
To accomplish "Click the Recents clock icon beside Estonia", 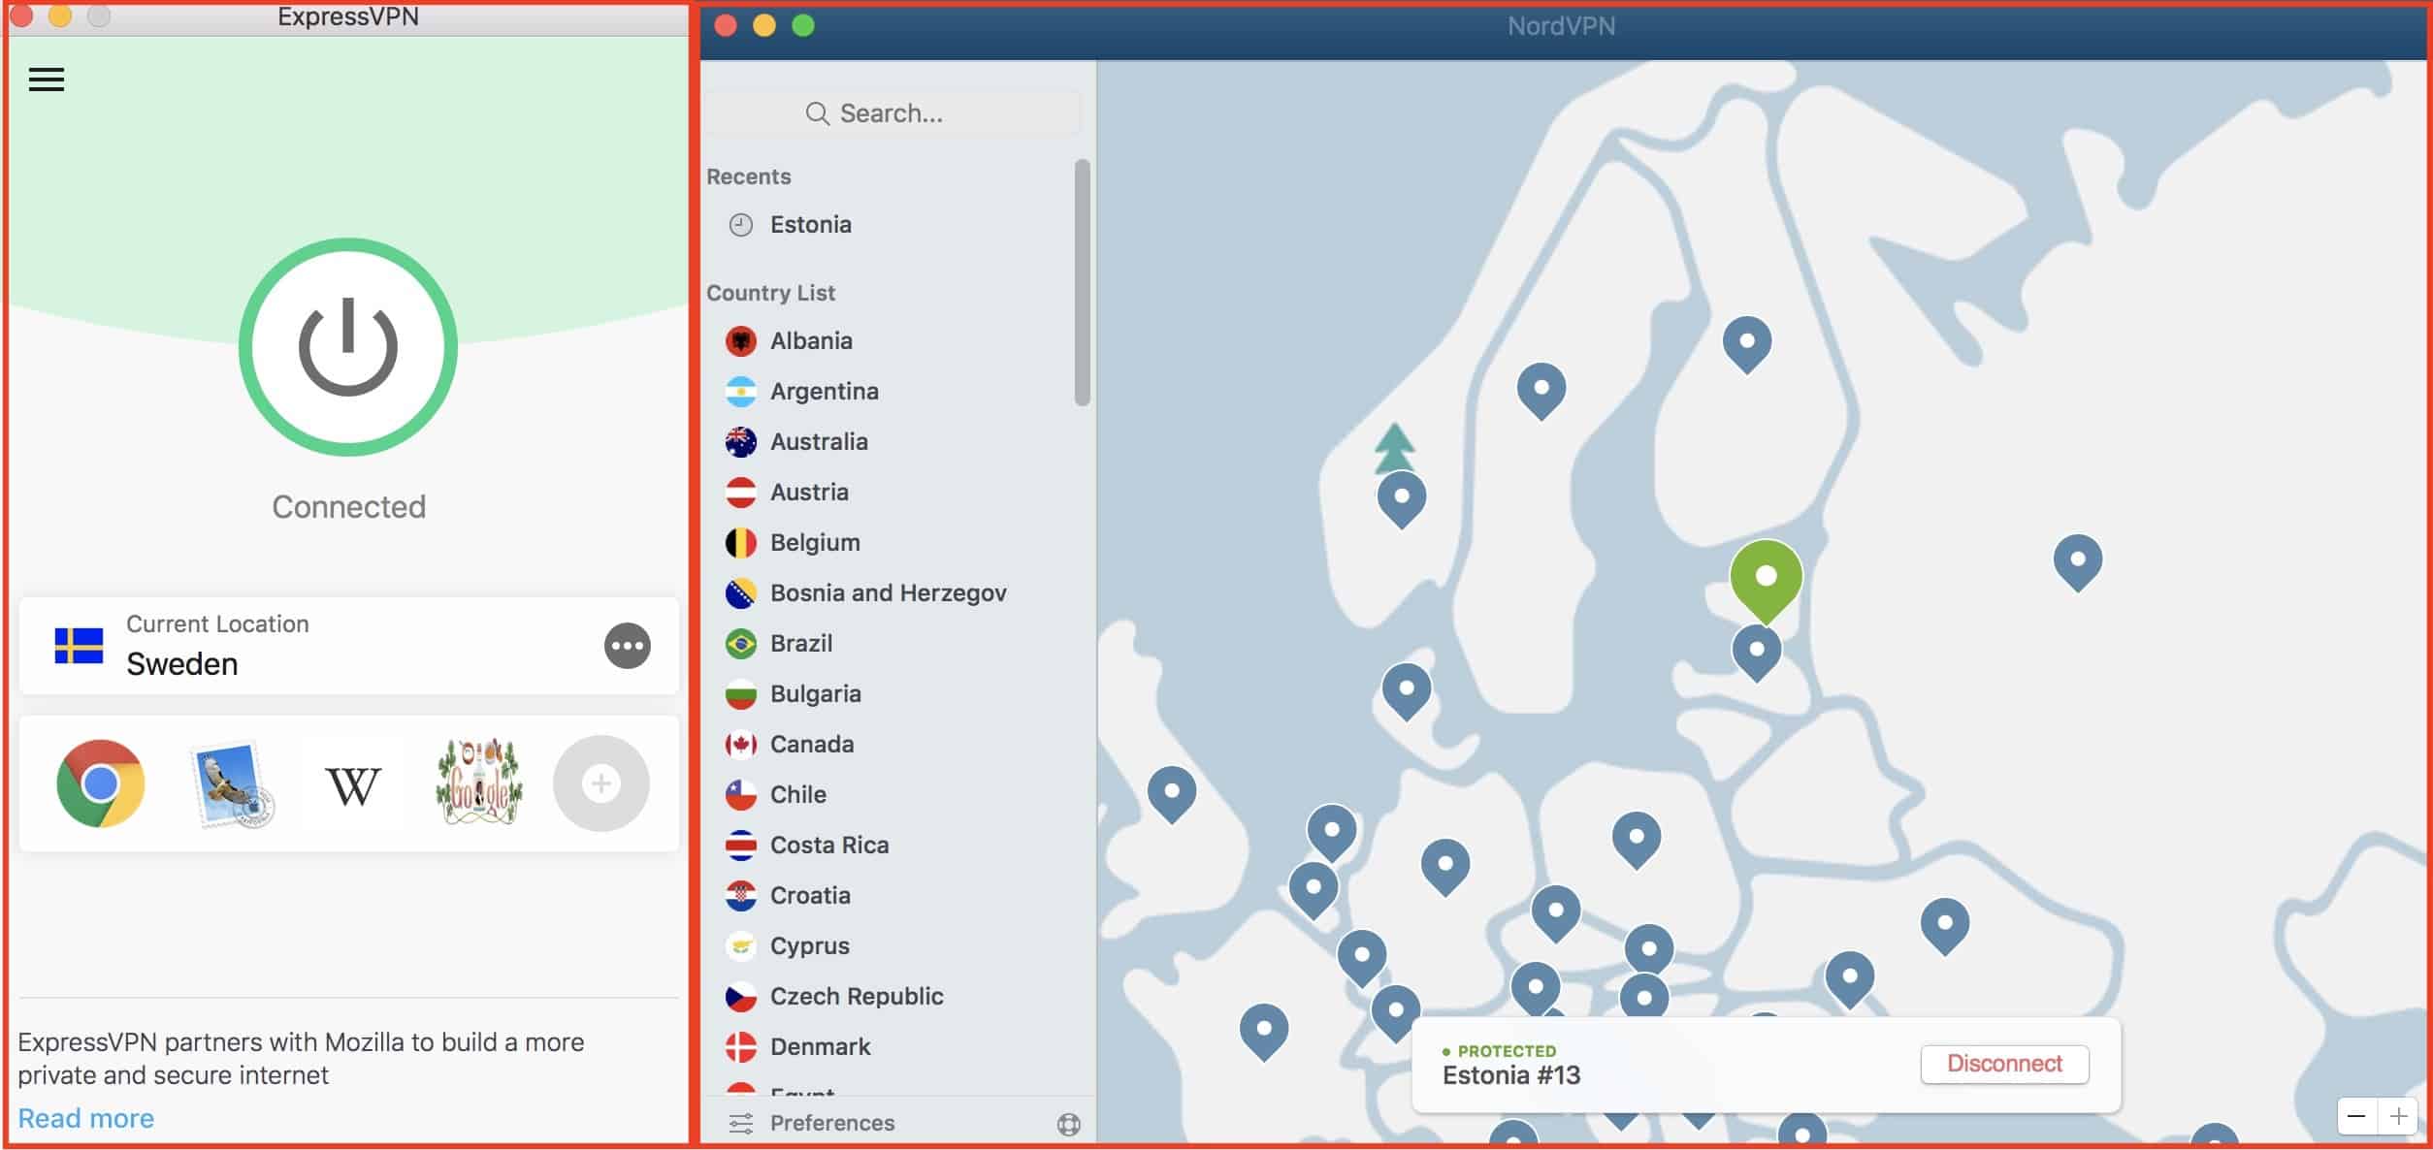I will pyautogui.click(x=740, y=225).
